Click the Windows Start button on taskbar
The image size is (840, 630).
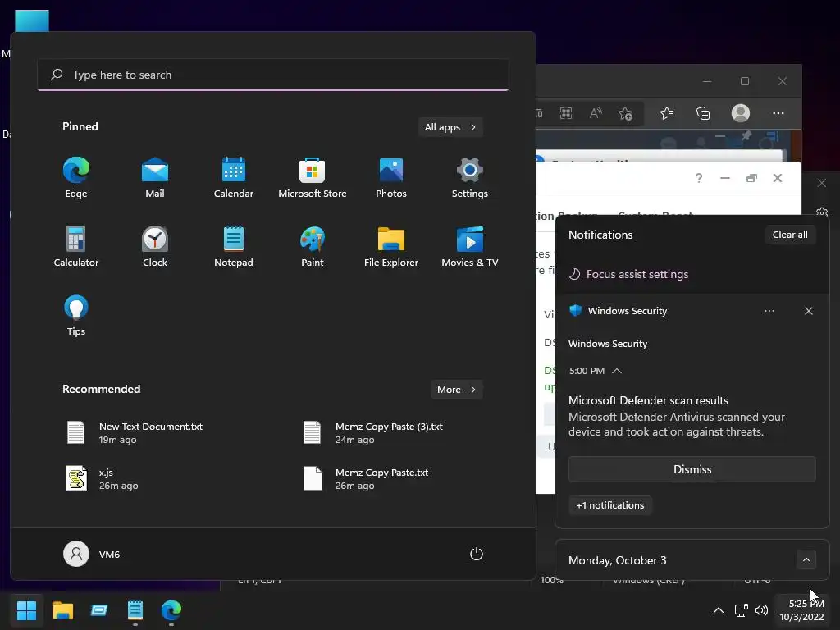(x=26, y=610)
